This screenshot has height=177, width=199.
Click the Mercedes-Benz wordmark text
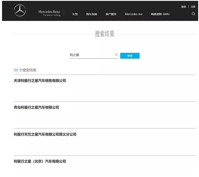49,12
